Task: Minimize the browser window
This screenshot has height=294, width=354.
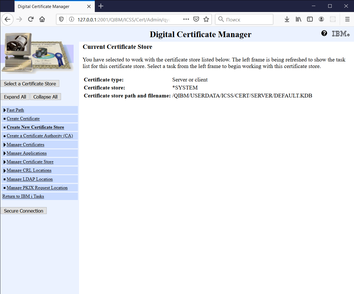Action: pos(314,6)
